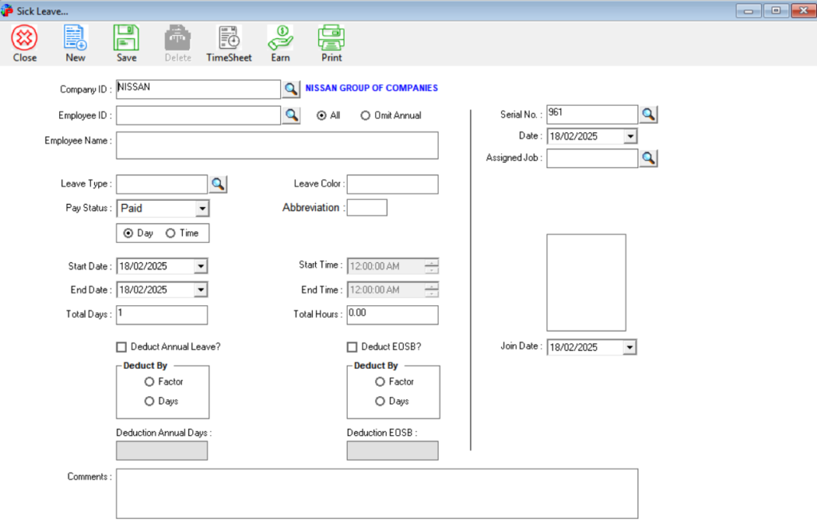Save the current sick leave entry

click(x=126, y=41)
